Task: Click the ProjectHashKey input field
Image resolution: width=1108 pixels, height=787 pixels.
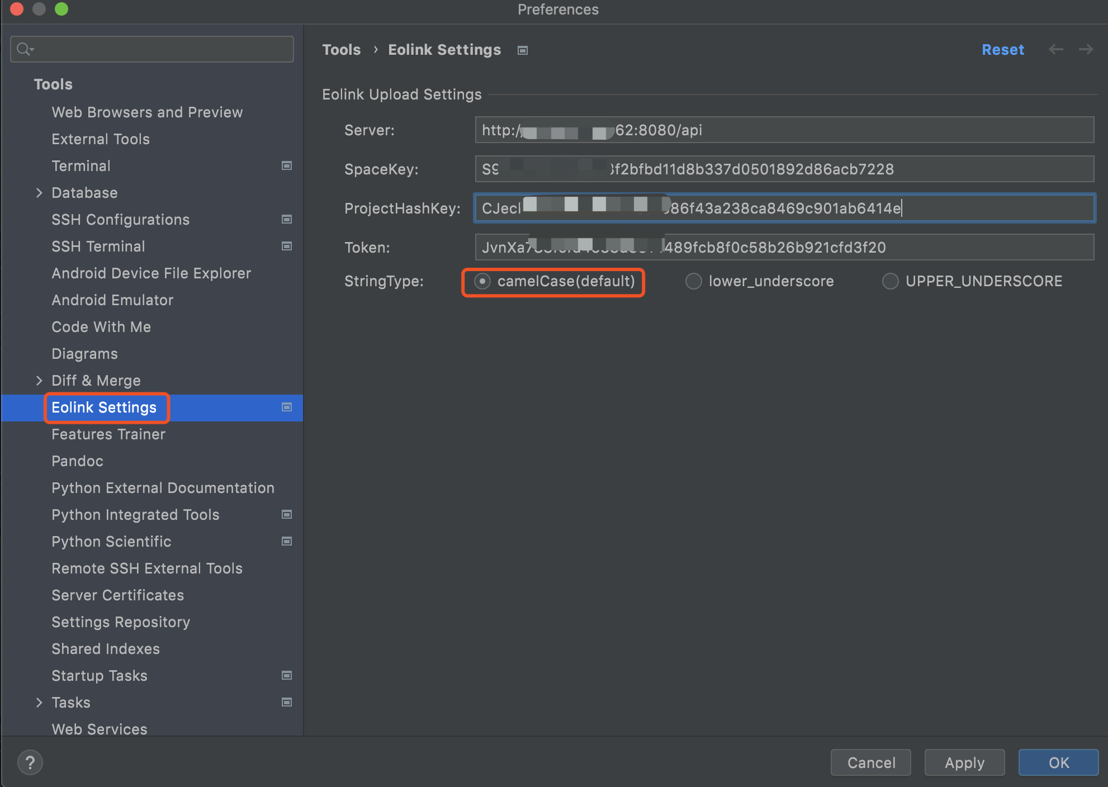Action: pyautogui.click(x=784, y=208)
